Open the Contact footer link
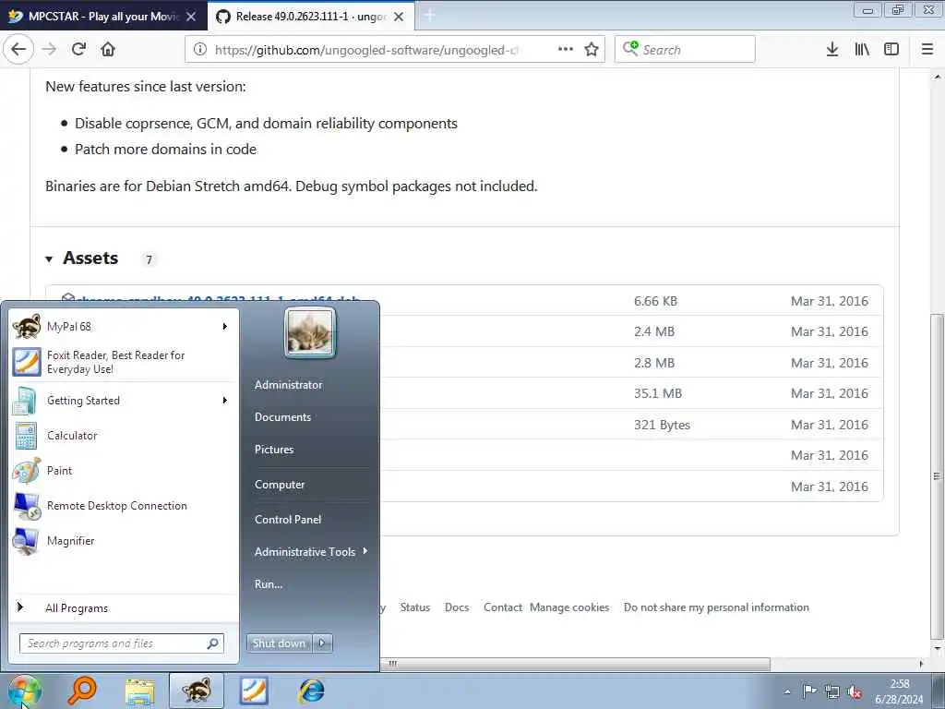This screenshot has width=945, height=709. tap(503, 607)
